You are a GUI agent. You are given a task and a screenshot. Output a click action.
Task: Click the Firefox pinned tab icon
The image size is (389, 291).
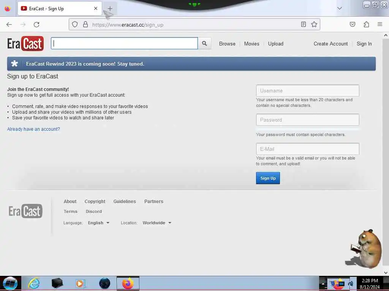(8, 8)
